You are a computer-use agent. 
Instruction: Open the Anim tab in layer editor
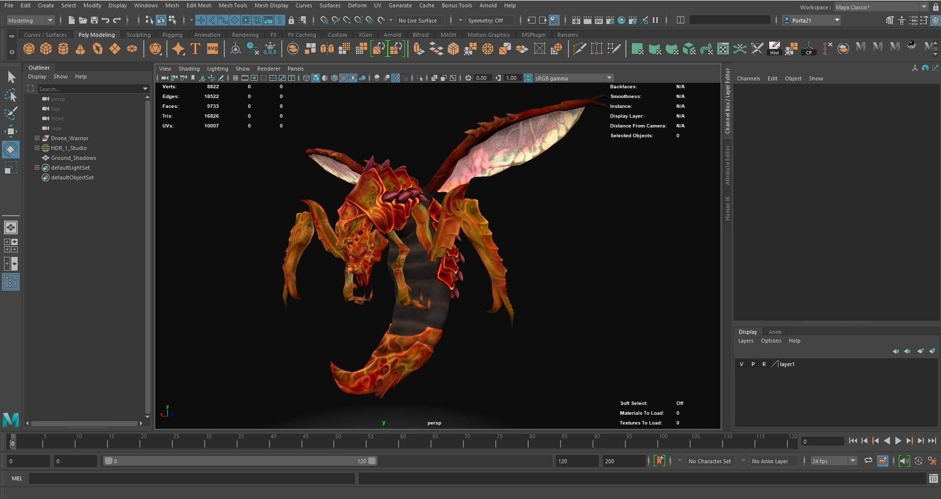[x=775, y=332]
